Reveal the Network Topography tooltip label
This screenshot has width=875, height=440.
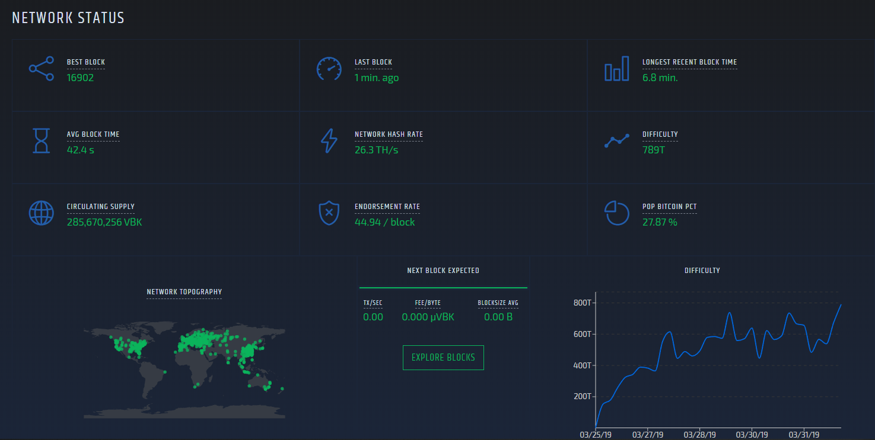(184, 292)
